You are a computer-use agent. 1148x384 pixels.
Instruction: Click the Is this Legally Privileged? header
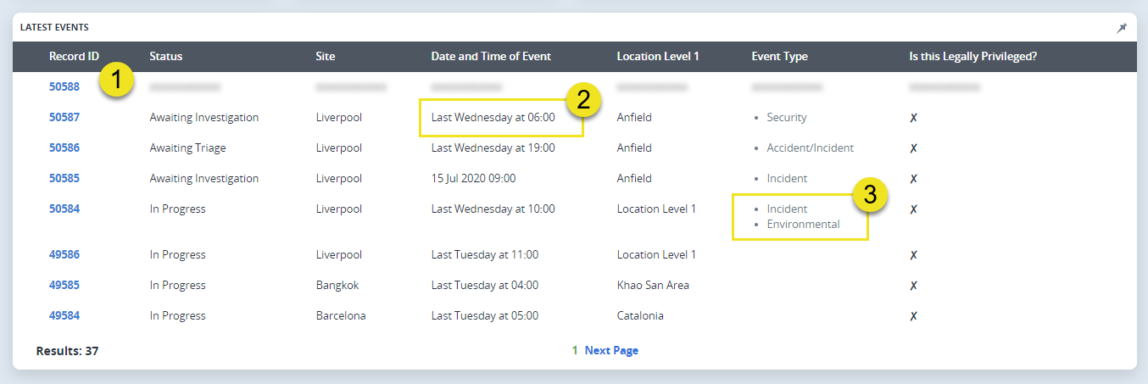(x=972, y=57)
